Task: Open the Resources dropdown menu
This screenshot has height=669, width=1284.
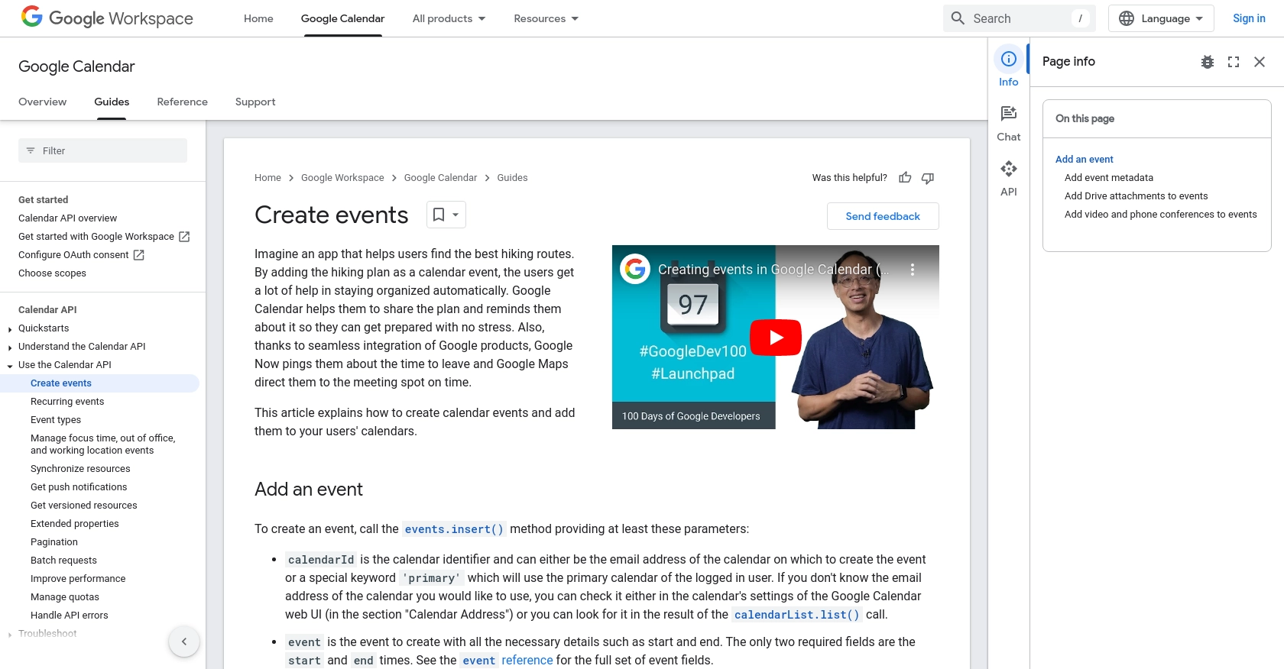Action: 546,18
